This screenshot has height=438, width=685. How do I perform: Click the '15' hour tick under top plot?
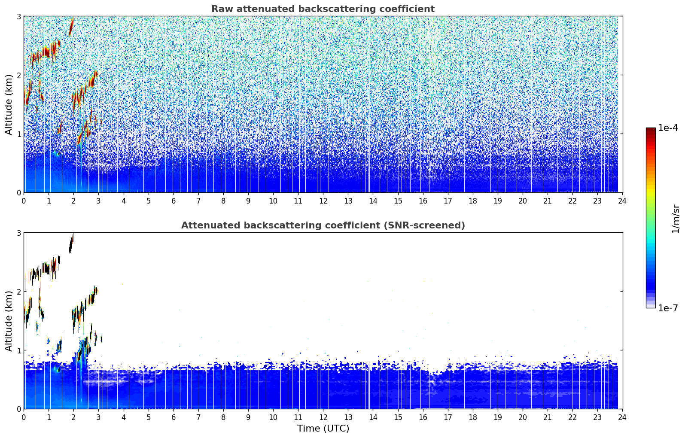tap(398, 201)
